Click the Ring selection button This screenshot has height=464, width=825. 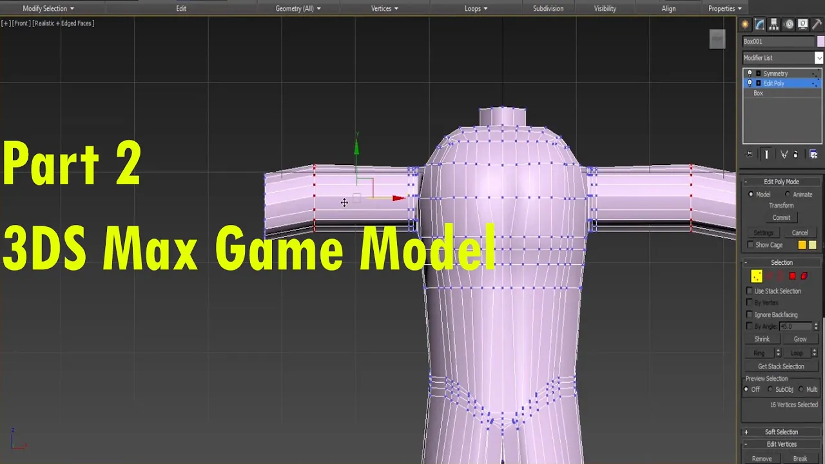[759, 353]
